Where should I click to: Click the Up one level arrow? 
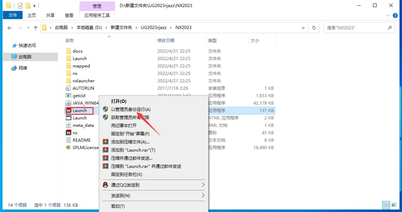point(35,28)
